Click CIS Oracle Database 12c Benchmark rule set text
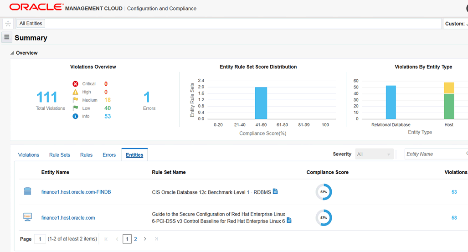 point(211,192)
